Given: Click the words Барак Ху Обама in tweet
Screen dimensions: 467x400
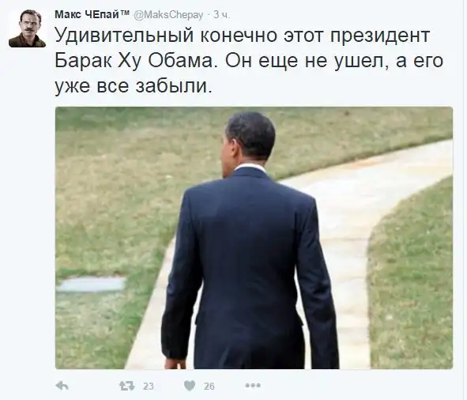Looking at the screenshot, I should tap(134, 61).
